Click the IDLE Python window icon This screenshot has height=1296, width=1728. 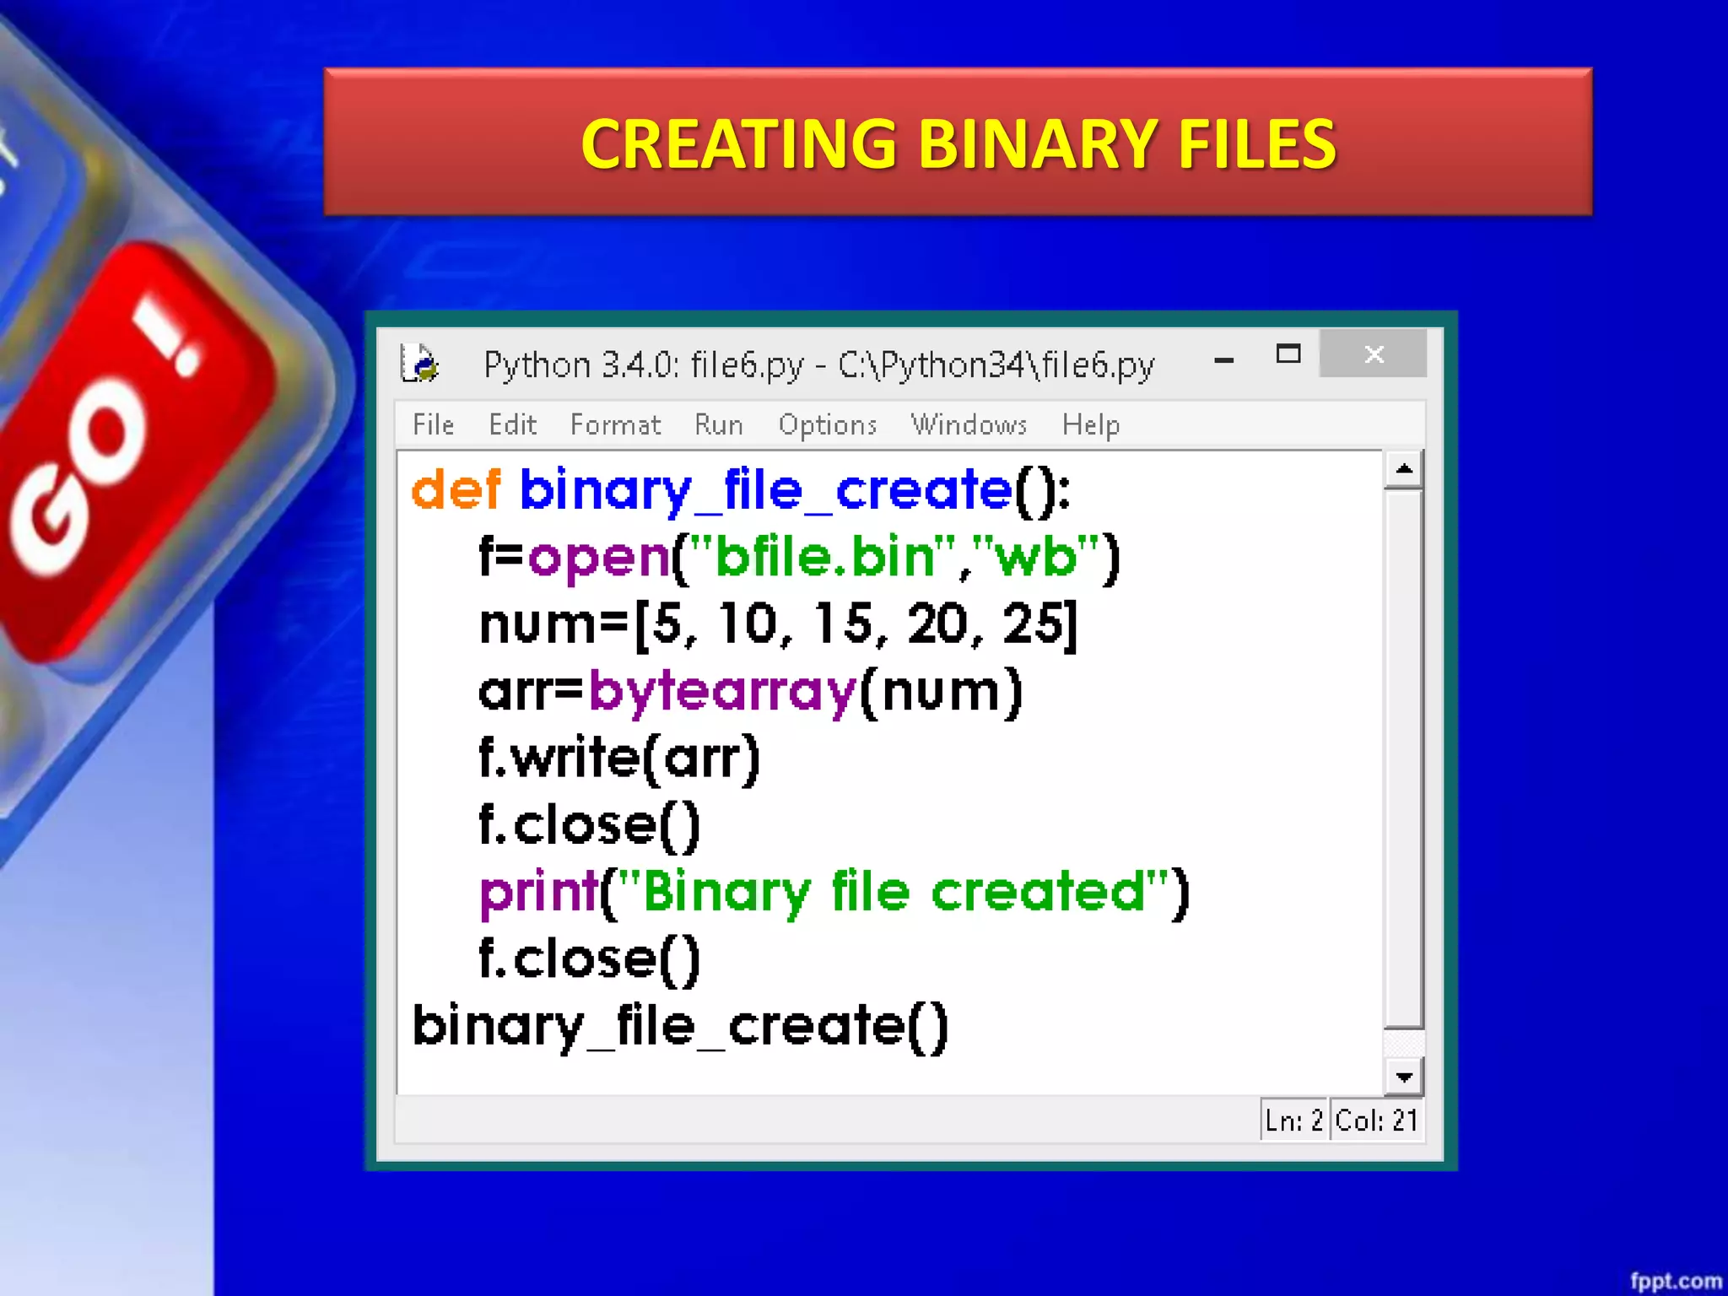coord(419,363)
